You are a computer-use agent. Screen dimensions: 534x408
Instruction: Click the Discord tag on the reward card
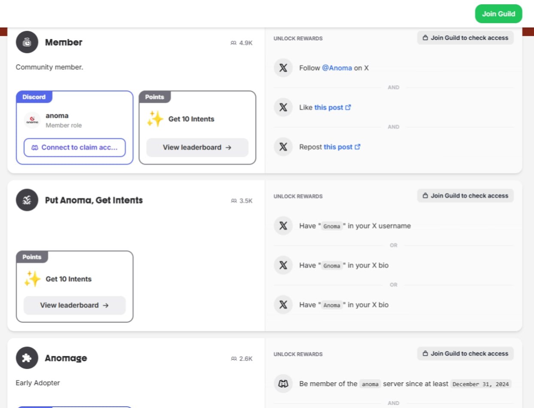(x=34, y=97)
